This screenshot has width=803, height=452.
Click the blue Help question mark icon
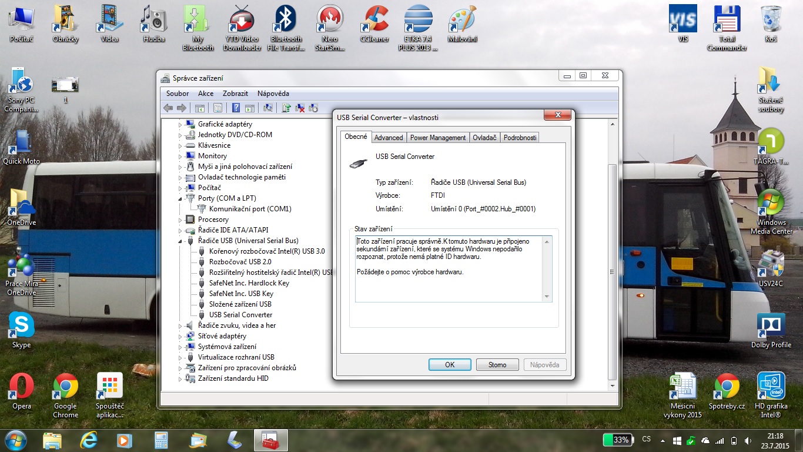coord(236,108)
